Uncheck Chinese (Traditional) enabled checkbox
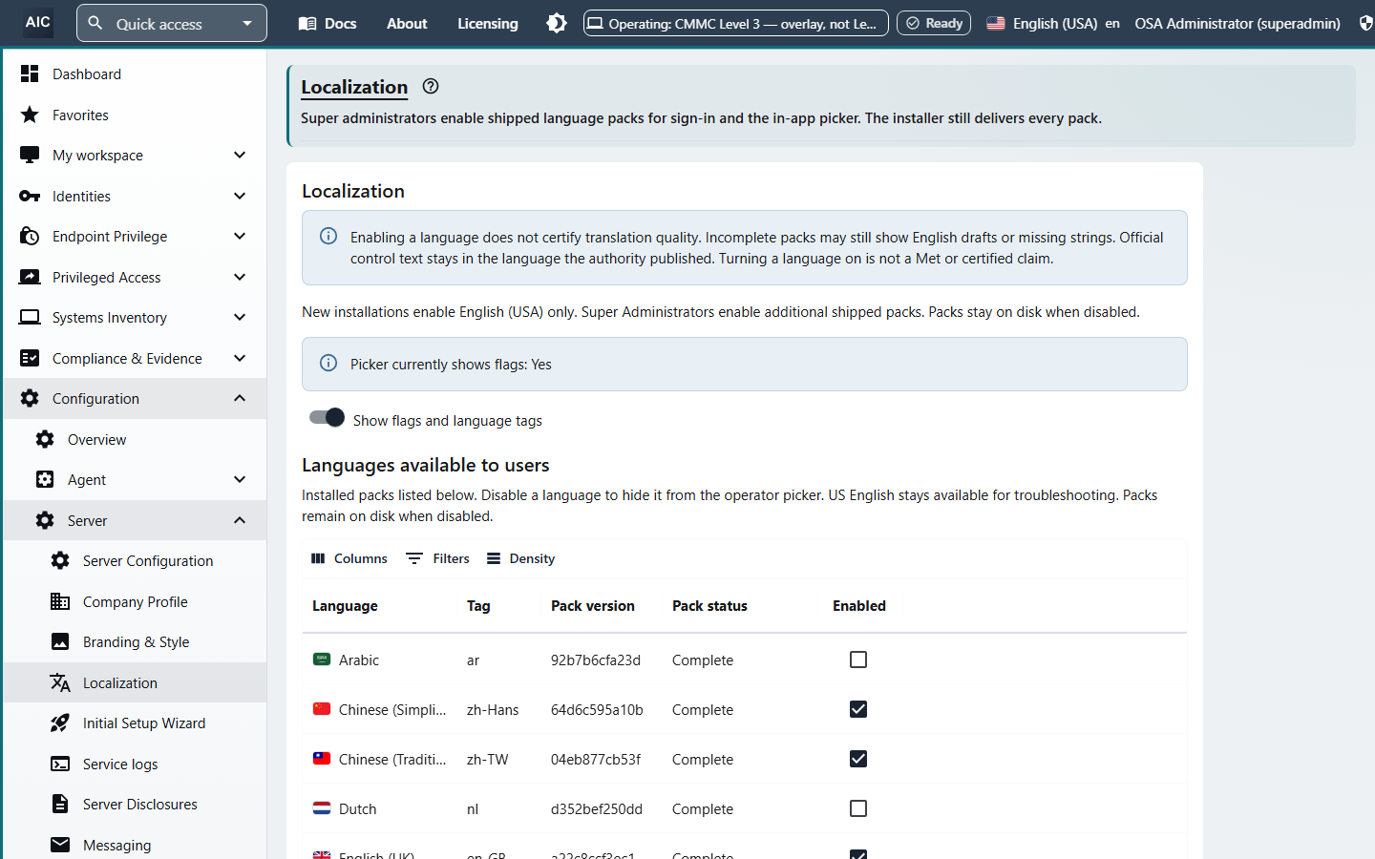 [858, 759]
